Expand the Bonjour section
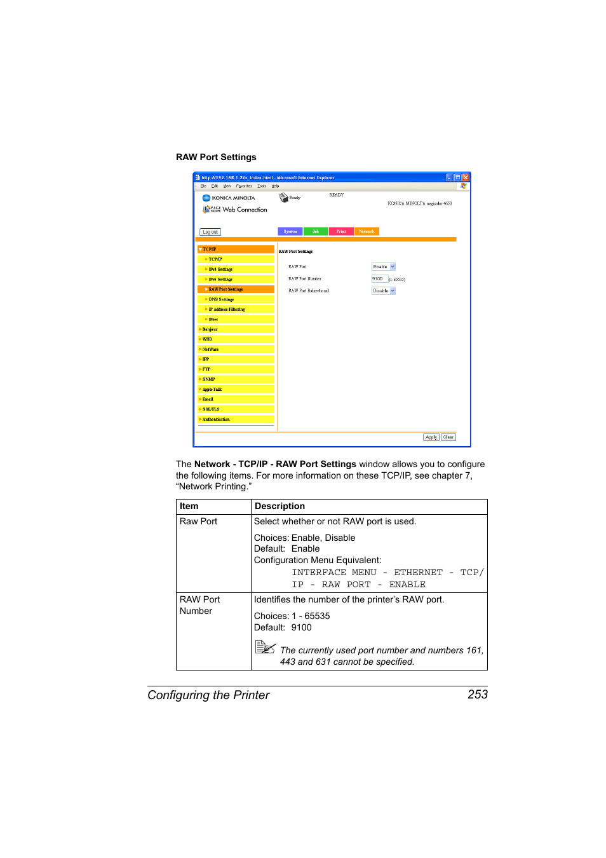 [236, 329]
